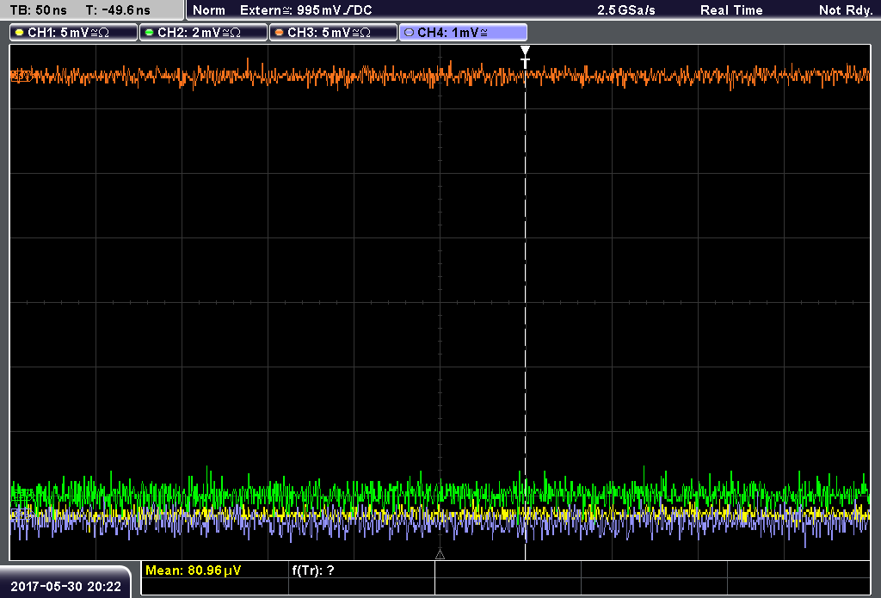
Task: Click the time reference triangle at grid bottom
Action: [x=440, y=555]
